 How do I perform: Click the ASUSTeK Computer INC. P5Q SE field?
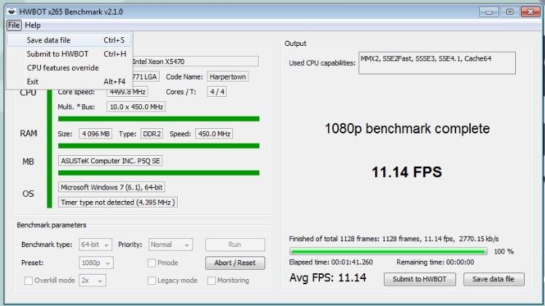pyautogui.click(x=110, y=160)
